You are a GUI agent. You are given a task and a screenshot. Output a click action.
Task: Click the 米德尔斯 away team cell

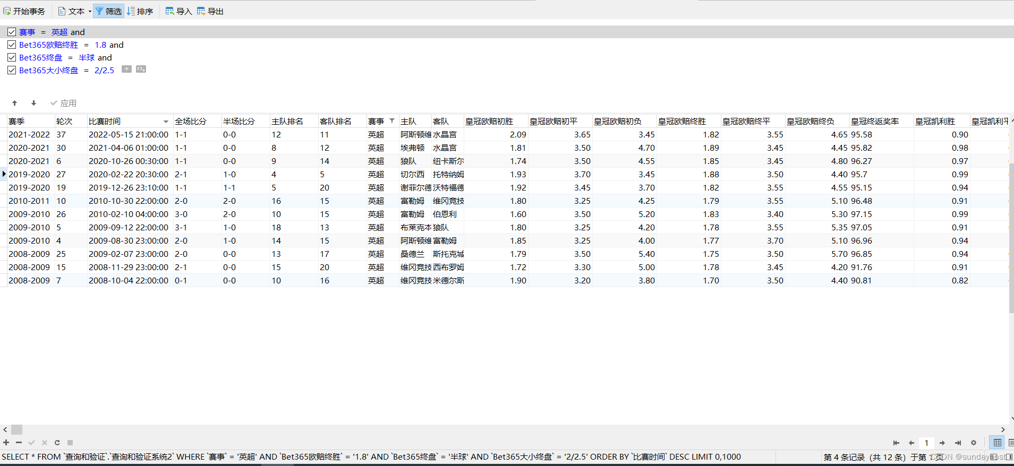448,281
